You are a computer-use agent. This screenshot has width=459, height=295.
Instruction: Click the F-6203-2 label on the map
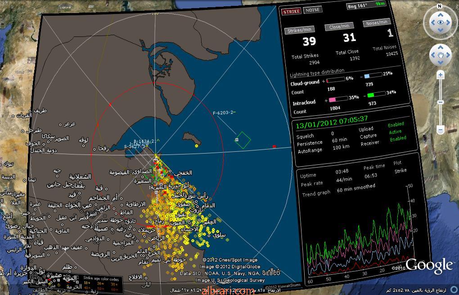point(223,113)
